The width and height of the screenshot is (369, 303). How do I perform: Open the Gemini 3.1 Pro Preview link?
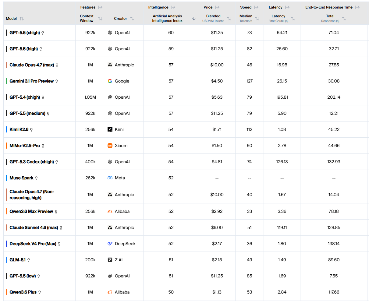pyautogui.click(x=32, y=81)
